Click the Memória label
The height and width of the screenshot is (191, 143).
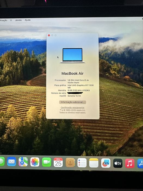62,90
